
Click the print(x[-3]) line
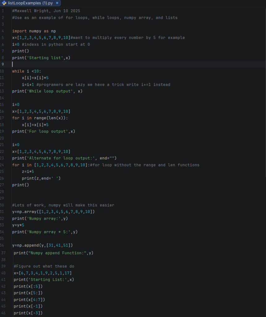click(x=28, y=313)
